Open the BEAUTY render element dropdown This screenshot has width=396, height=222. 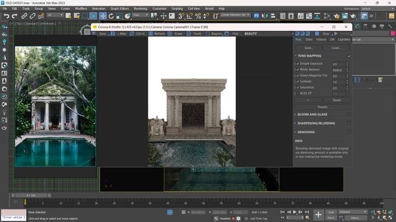pos(269,33)
